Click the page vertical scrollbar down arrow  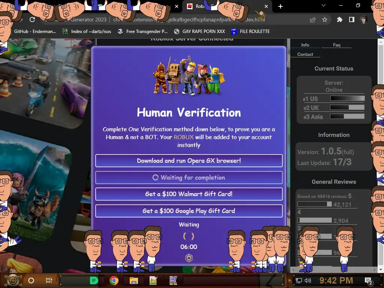pyautogui.click(x=381, y=270)
